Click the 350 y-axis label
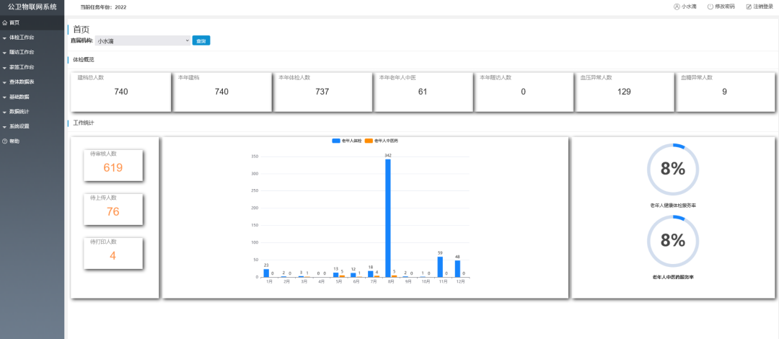The image size is (779, 339). click(255, 157)
